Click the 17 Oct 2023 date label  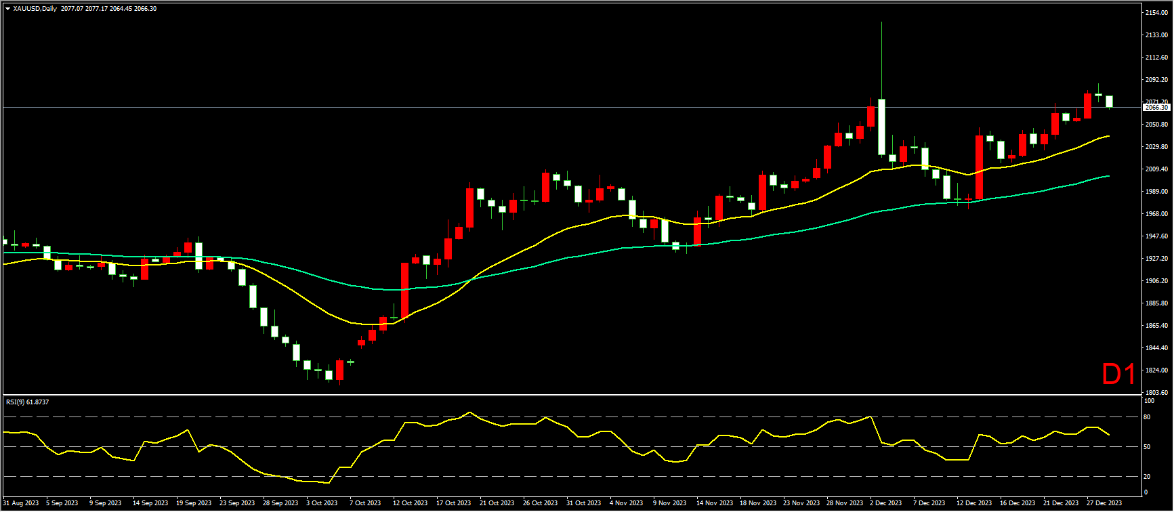(454, 503)
